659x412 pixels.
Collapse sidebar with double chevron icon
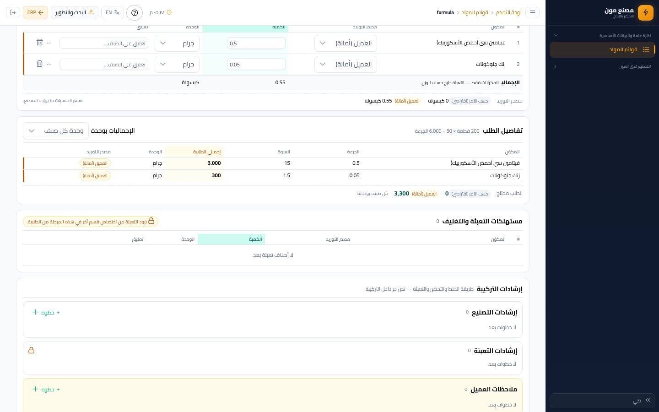(648, 400)
